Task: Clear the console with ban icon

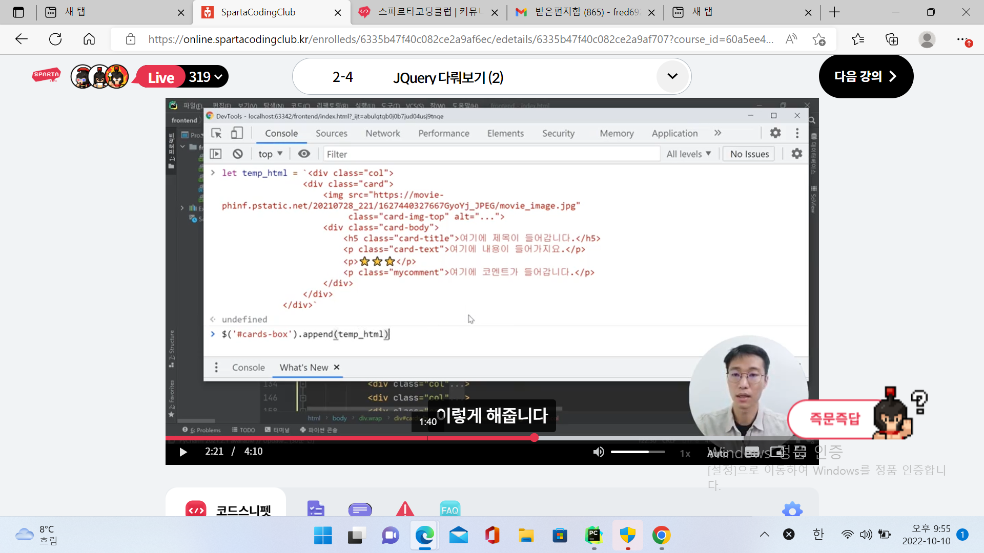Action: point(238,154)
